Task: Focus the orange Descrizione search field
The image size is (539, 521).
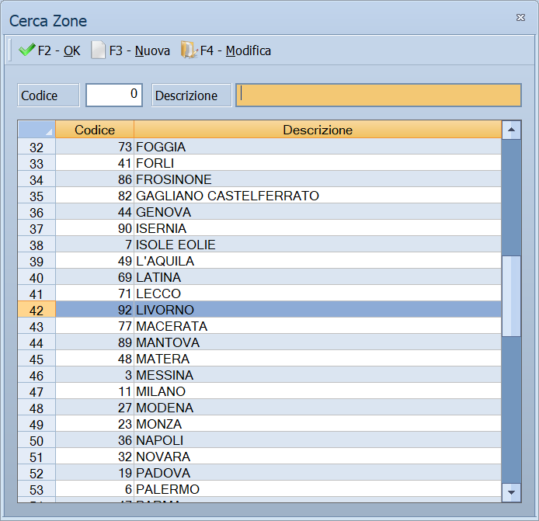Action: [x=378, y=95]
